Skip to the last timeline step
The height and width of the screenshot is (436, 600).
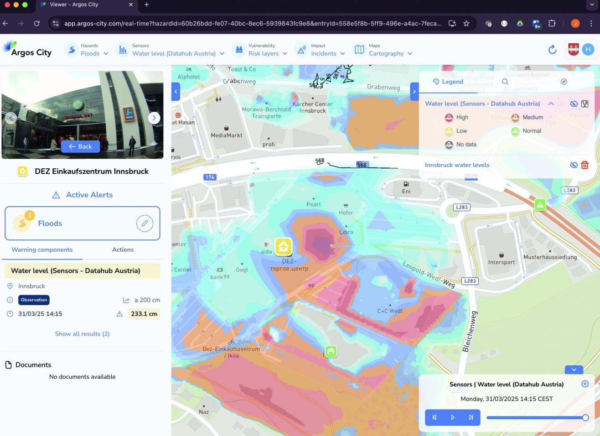[471, 417]
